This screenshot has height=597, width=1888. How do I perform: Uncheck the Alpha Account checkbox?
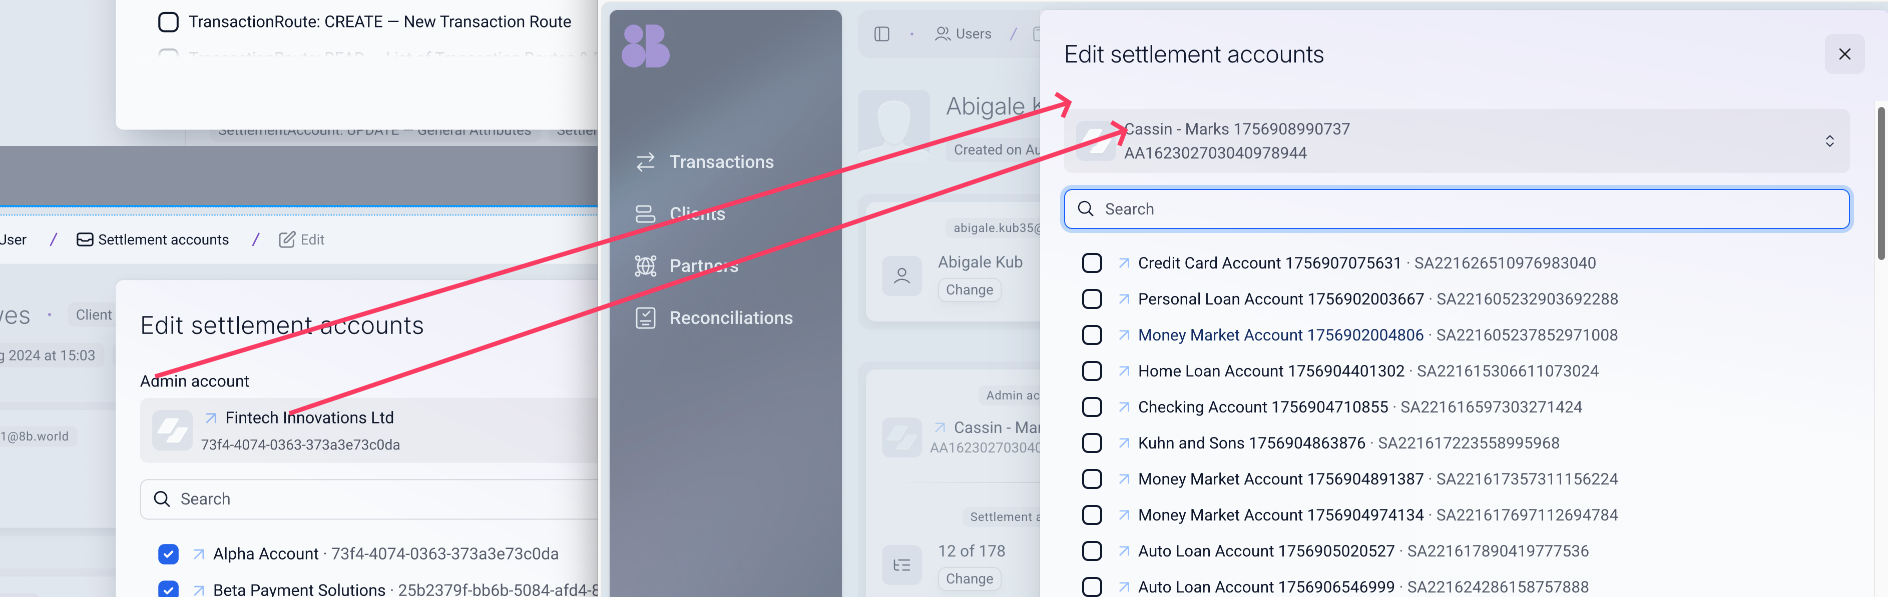(x=169, y=554)
